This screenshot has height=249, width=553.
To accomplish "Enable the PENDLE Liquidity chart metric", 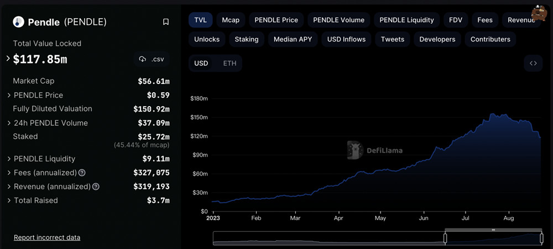I will [x=406, y=20].
